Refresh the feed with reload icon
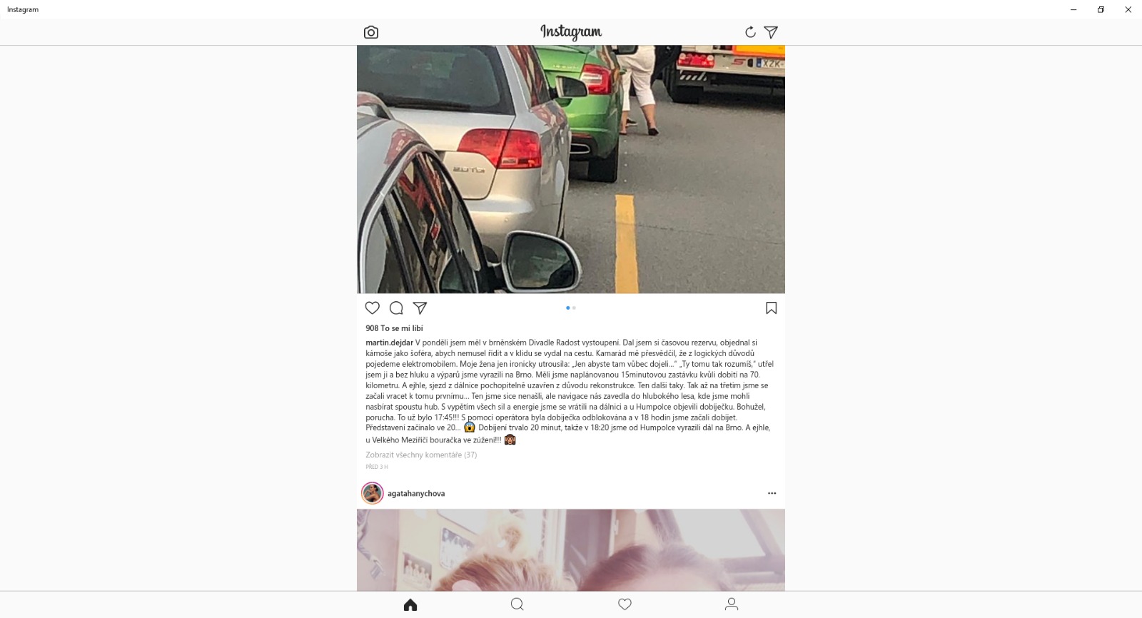The width and height of the screenshot is (1142, 618). [750, 32]
